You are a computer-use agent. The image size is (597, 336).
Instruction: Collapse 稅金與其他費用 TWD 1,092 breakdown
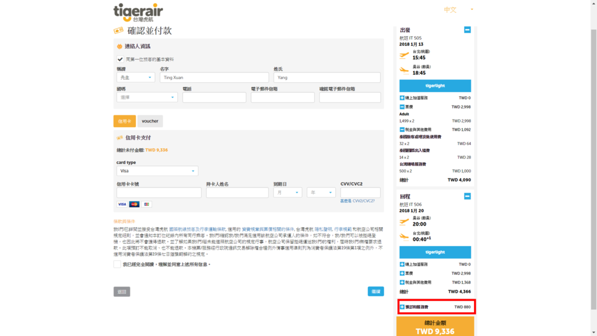tap(402, 129)
